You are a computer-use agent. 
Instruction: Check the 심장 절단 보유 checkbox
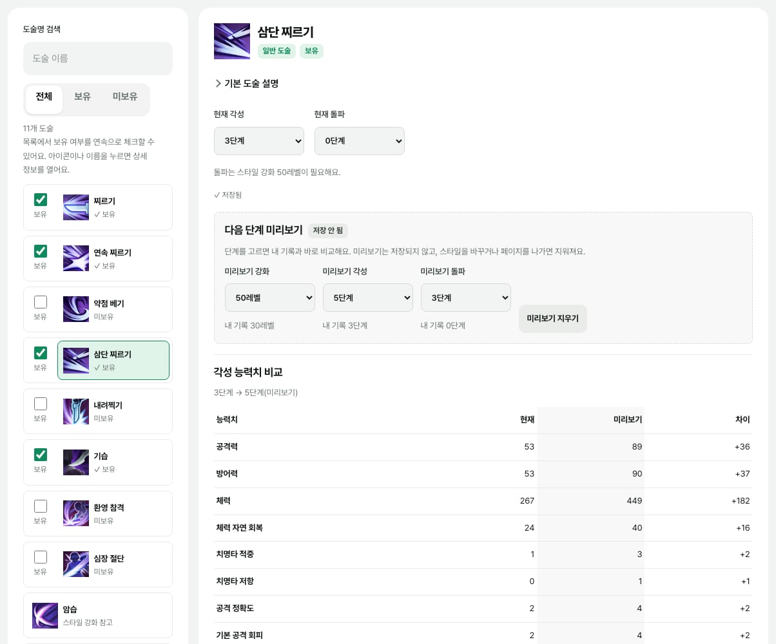[x=41, y=557]
